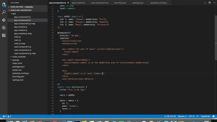Open typings.json in the explorer tree

pyautogui.click(x=18, y=80)
